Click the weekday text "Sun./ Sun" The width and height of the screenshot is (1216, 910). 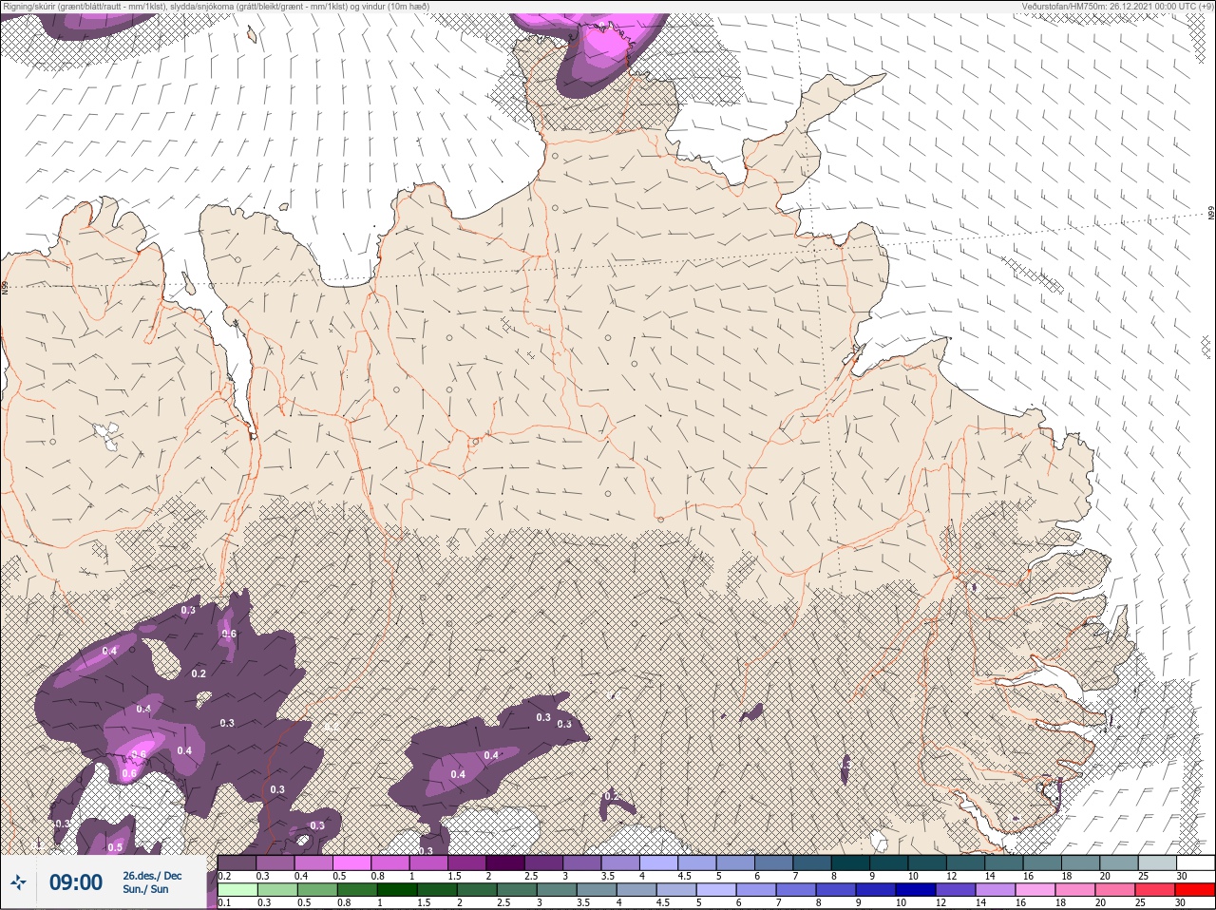(145, 890)
